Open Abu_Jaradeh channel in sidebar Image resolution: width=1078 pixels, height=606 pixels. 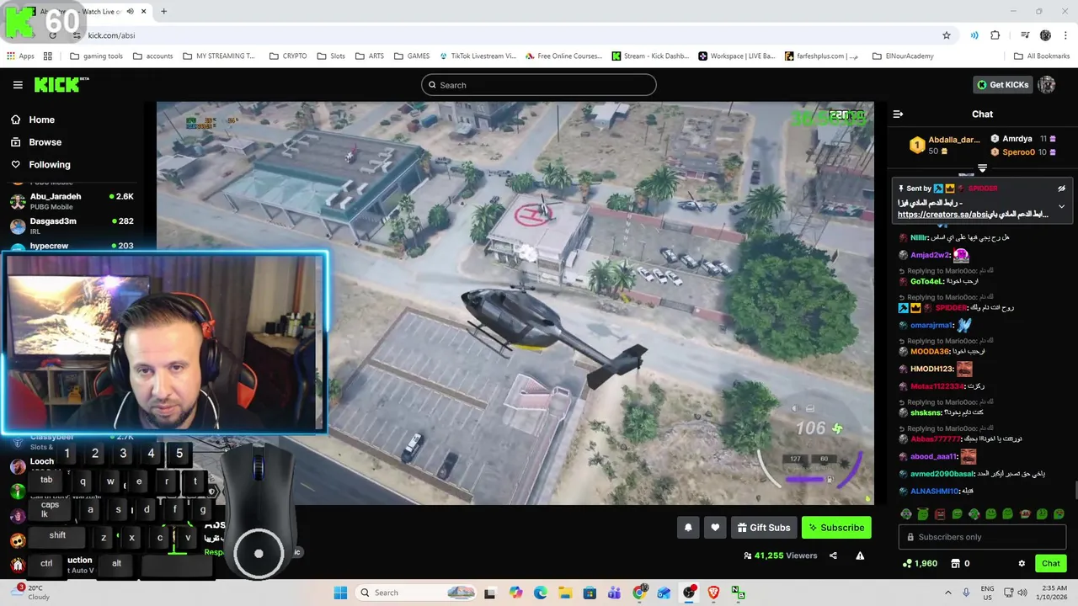pos(72,201)
